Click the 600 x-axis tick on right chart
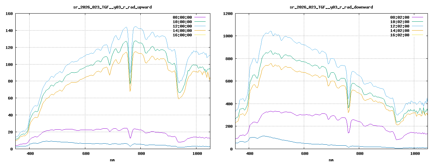Screen dimensions: 435x163 pos(304,154)
